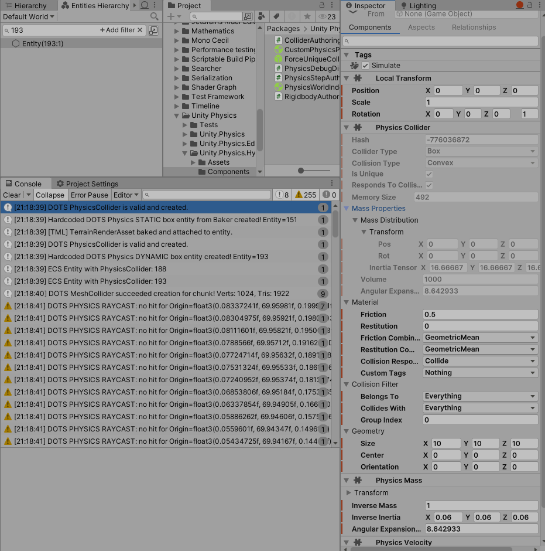This screenshot has width=545, height=551.
Task: Click the lock icon in the Inspector header
Action: 531,5
